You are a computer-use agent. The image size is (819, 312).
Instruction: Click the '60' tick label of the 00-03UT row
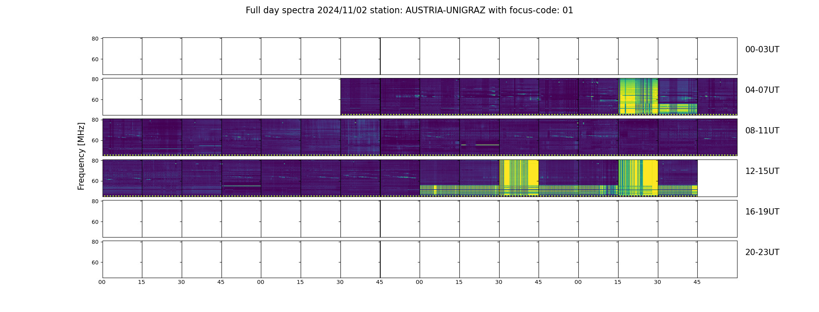[95, 59]
